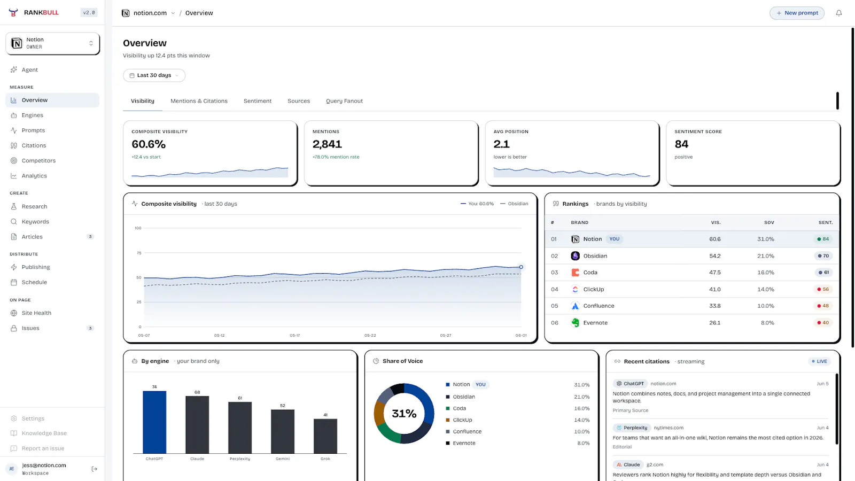Click the nytimes.com citation source
This screenshot has width=855, height=481.
[x=669, y=428]
